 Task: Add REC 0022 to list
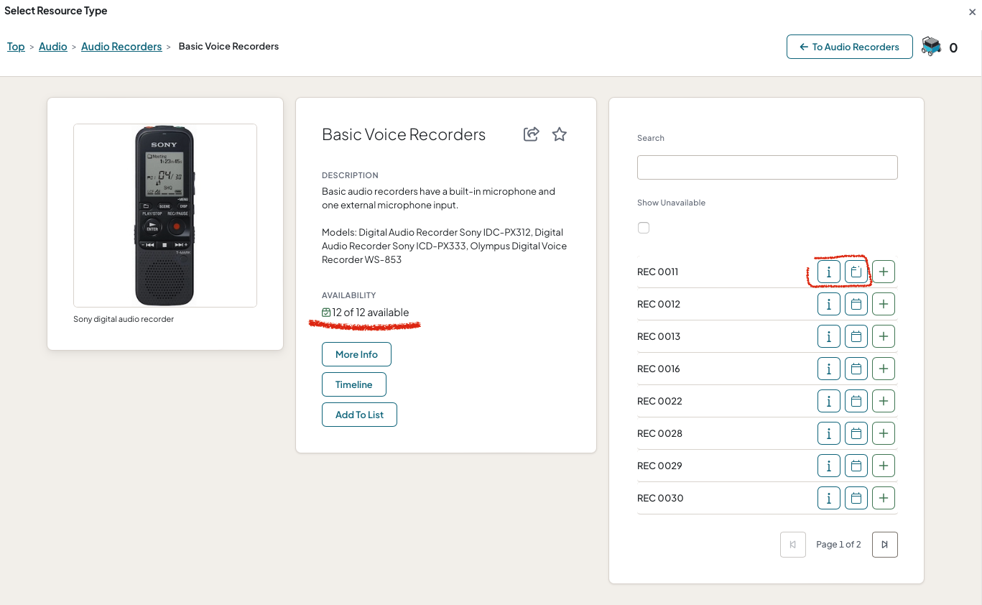tap(884, 401)
